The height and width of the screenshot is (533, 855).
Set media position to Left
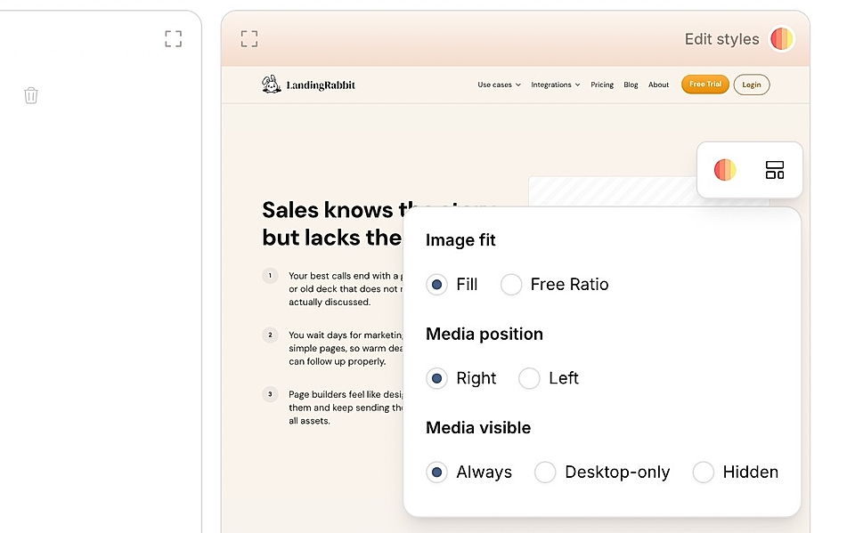click(528, 378)
